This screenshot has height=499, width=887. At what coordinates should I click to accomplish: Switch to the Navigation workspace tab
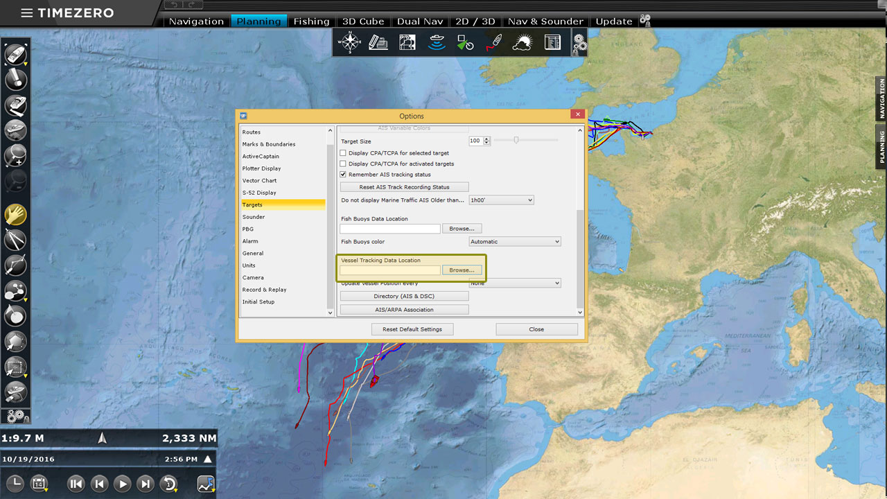[x=196, y=21]
